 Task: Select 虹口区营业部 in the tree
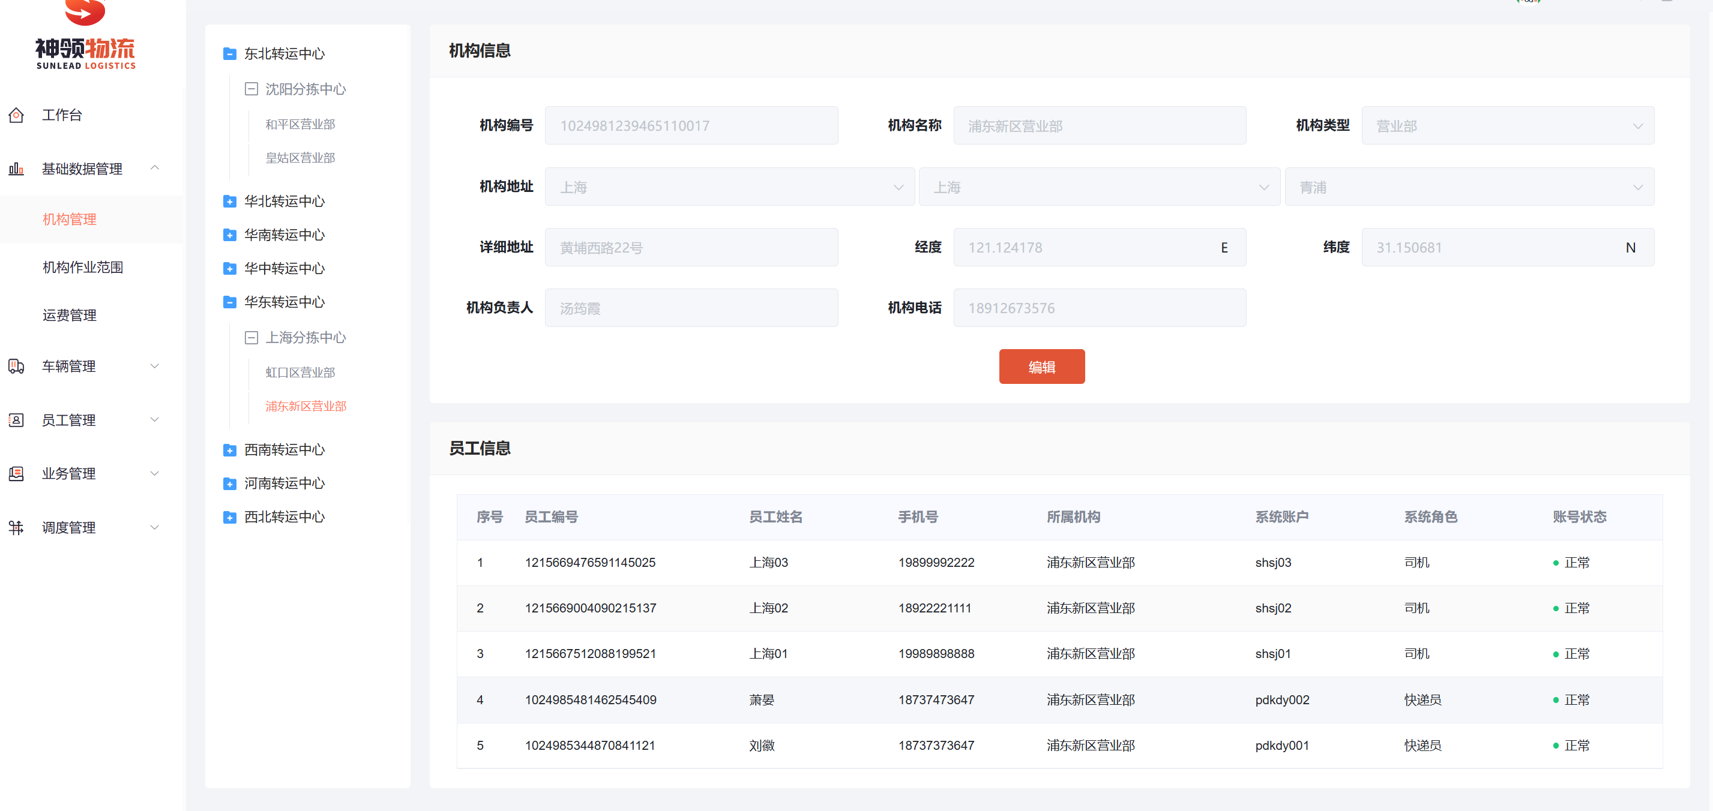tap(300, 373)
